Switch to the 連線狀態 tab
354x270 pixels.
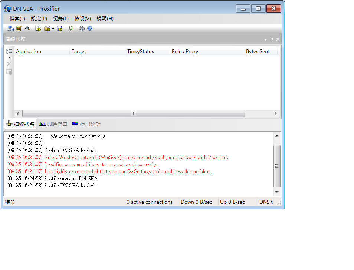pyautogui.click(x=20, y=124)
